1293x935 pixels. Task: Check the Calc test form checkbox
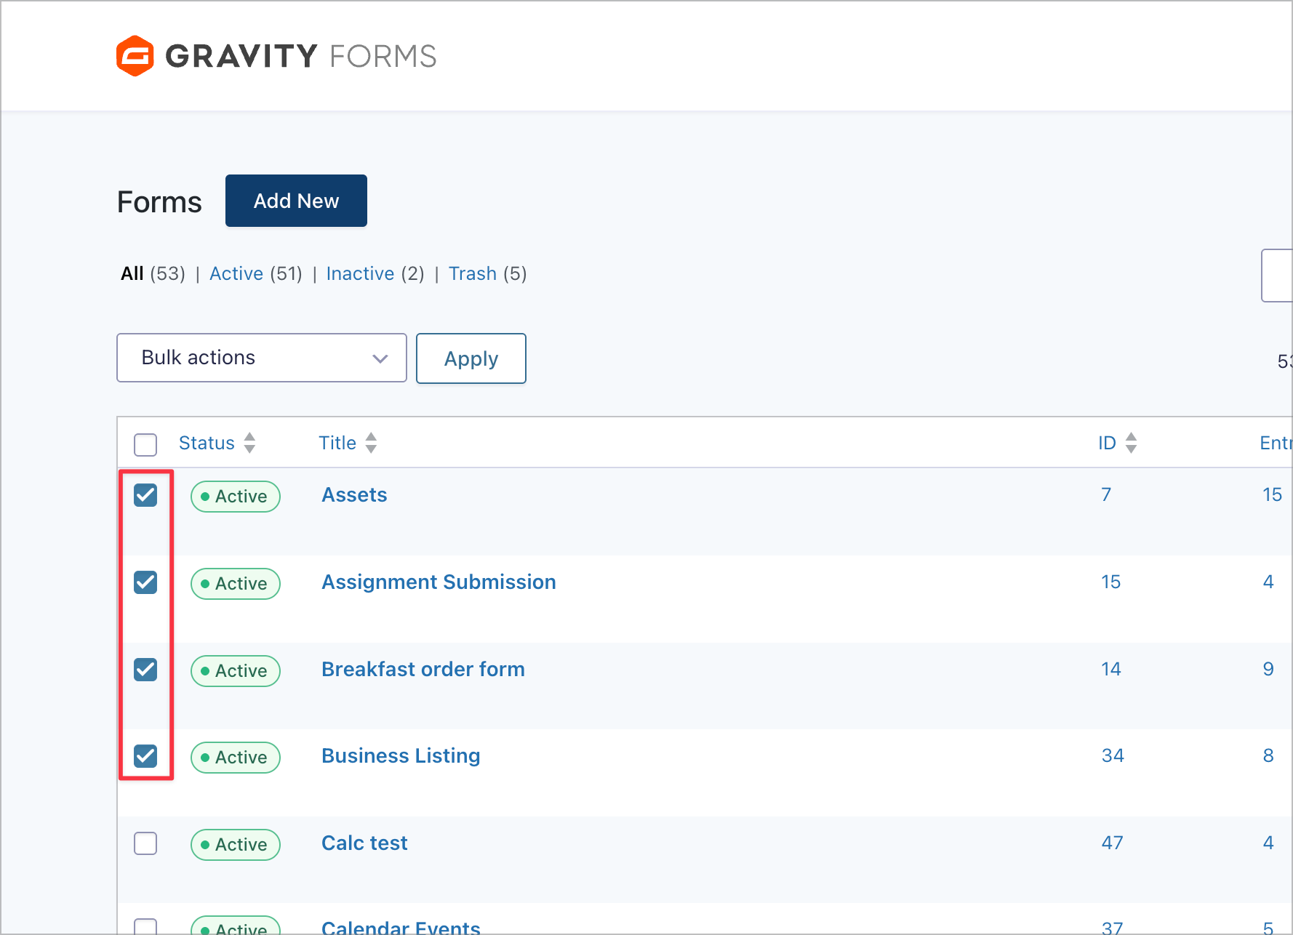click(x=145, y=843)
